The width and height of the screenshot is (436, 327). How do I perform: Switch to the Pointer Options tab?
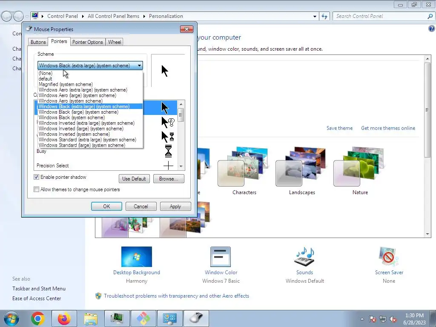point(88,42)
